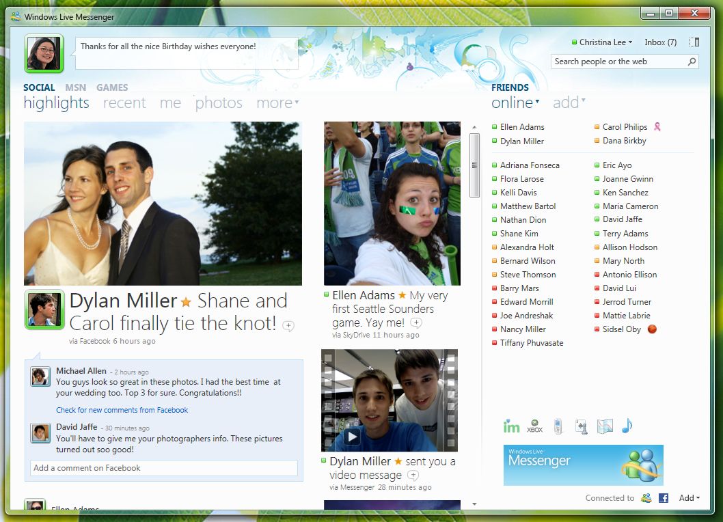Click the feed scrollbar thumb

[x=474, y=165]
